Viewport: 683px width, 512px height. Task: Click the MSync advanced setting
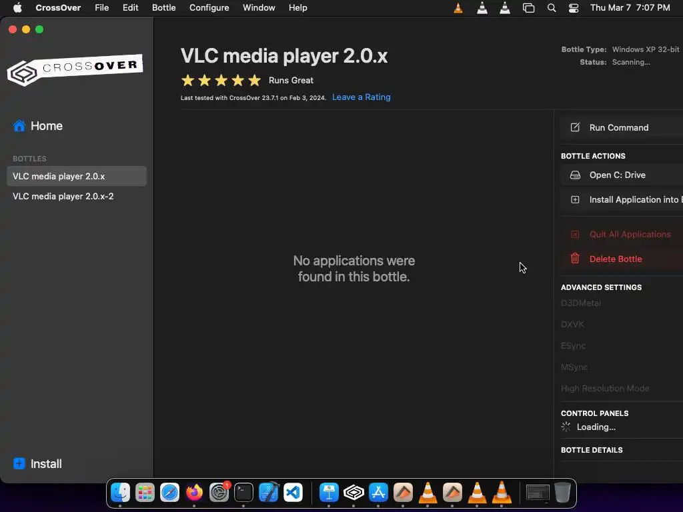574,367
